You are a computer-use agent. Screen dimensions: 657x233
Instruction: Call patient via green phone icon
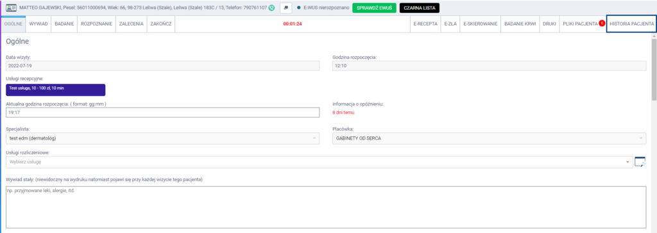(271, 8)
